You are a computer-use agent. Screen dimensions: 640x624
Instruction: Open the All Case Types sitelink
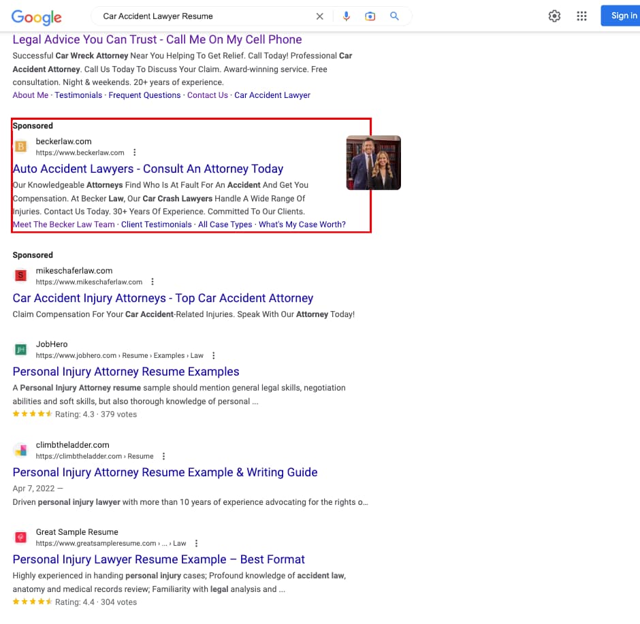click(x=225, y=225)
